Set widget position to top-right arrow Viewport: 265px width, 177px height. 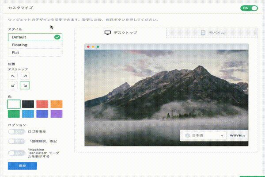pos(25,76)
